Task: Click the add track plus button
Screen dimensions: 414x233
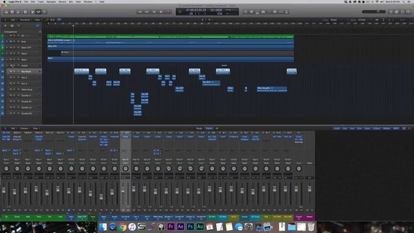Action: [5, 26]
